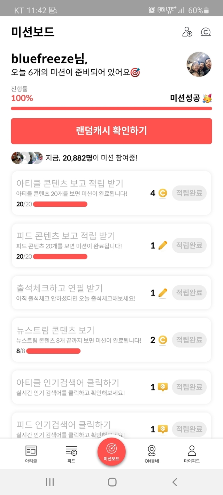Switch to the 피드 tab

71,454
